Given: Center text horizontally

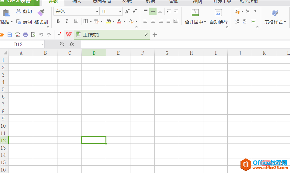Looking at the screenshot, I should pos(153,21).
